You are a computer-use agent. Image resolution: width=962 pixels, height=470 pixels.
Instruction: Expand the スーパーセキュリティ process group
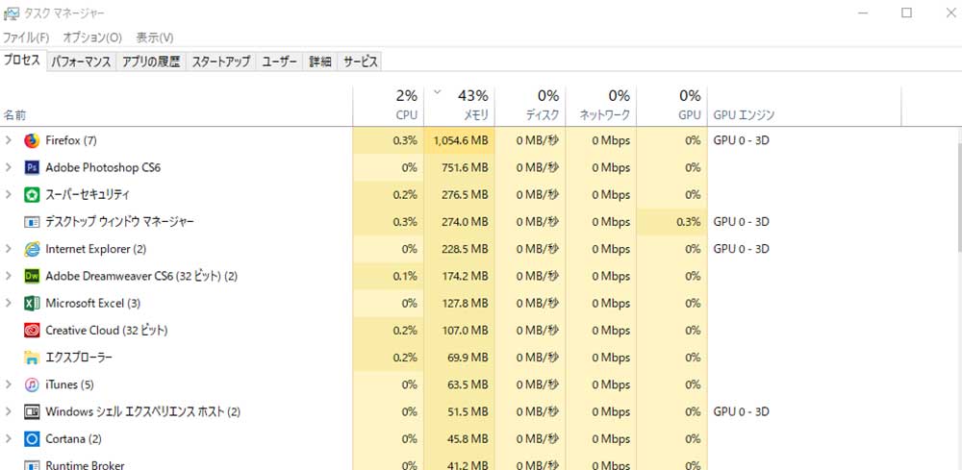tap(8, 194)
